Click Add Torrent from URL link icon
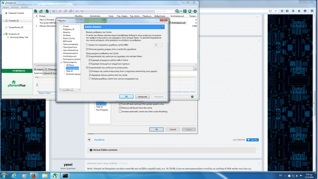This screenshot has width=318, height=179. pyautogui.click(x=41, y=11)
